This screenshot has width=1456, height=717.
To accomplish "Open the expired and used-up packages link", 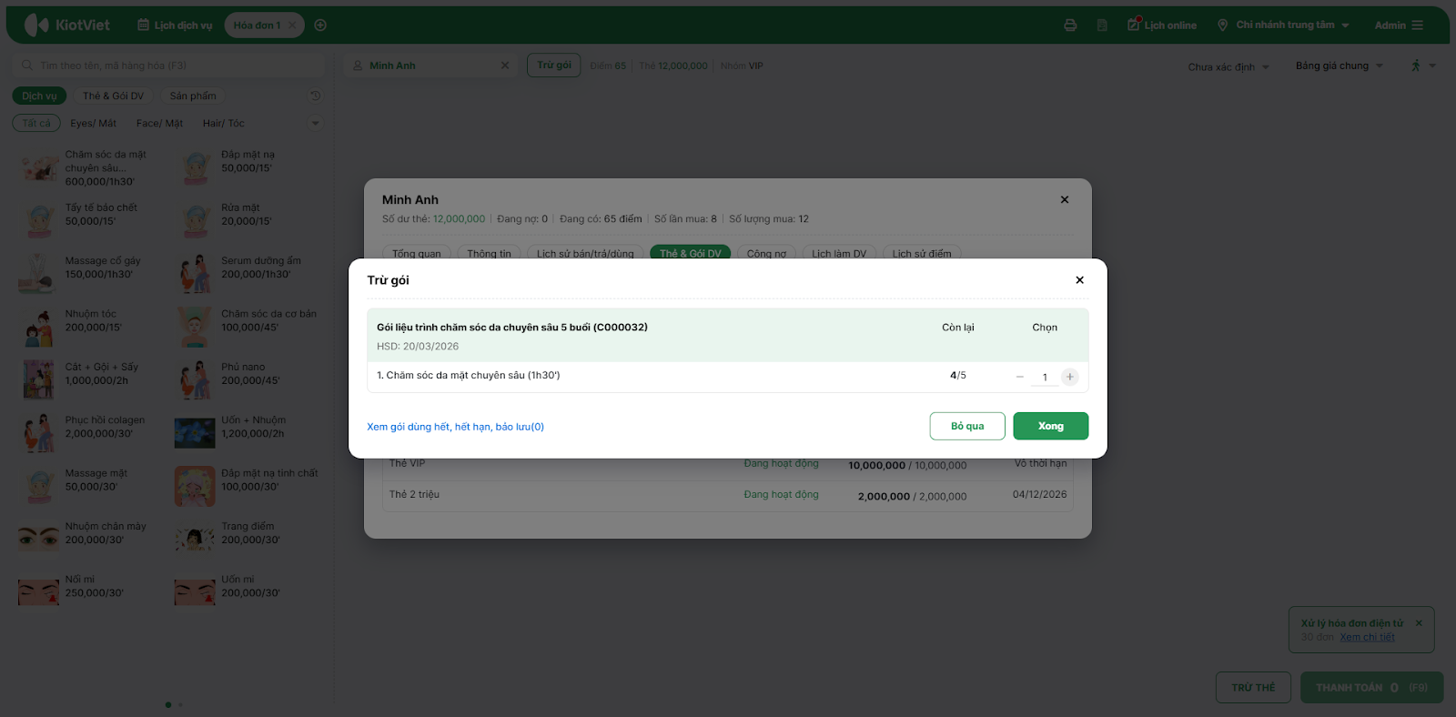I will click(x=455, y=427).
